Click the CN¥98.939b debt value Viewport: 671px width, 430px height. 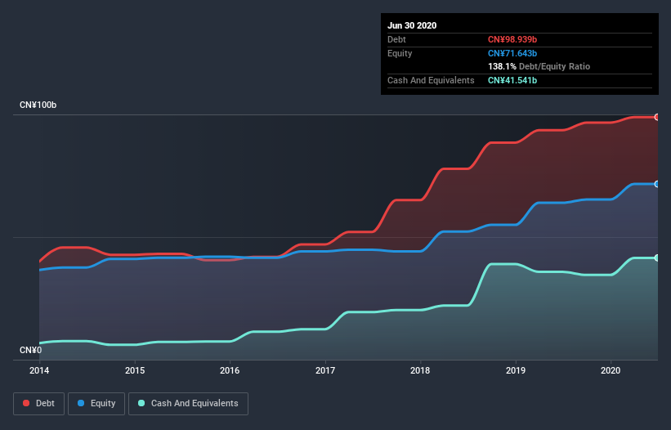(512, 39)
